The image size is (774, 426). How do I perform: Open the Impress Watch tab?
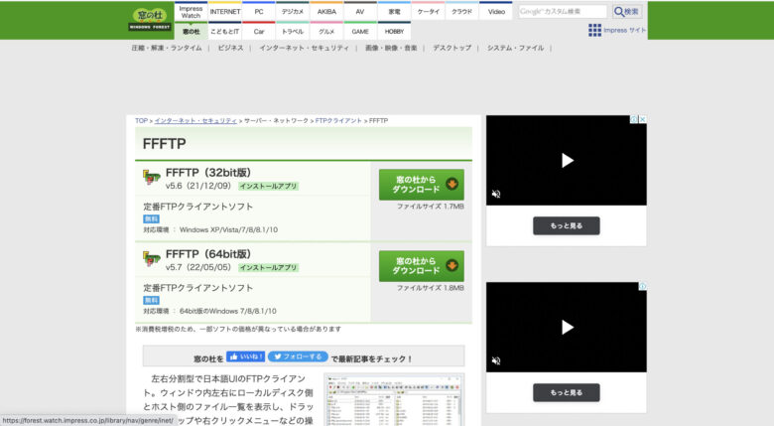click(x=192, y=12)
